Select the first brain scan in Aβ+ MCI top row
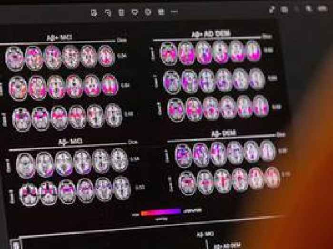333x249 pixels. click(x=14, y=58)
